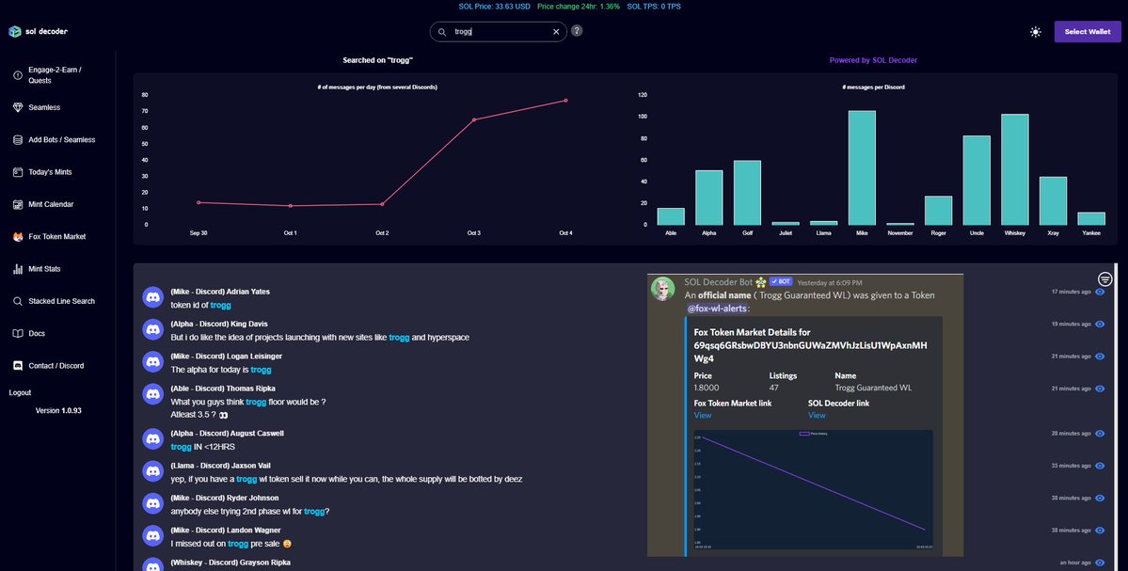
Task: Click the Docs book icon
Action: point(18,334)
